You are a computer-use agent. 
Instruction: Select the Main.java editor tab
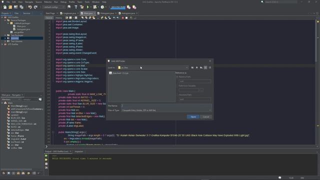[x=88, y=13]
